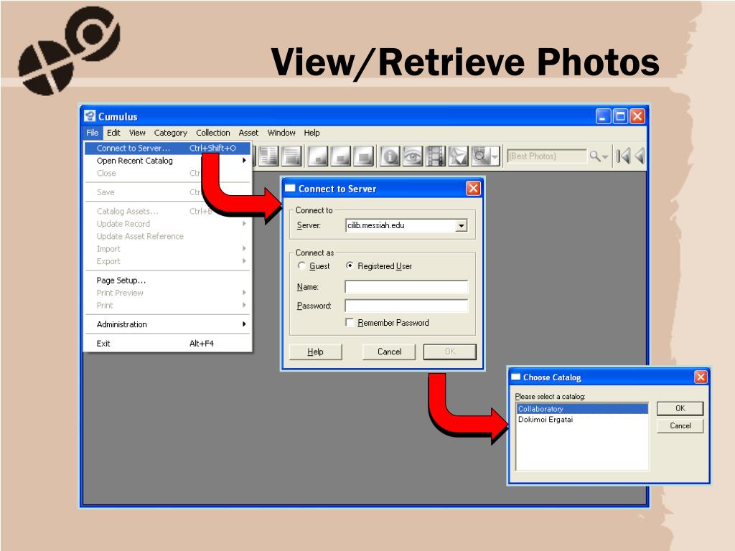
Task: Close the Choose Catalog dialog
Action: [x=701, y=377]
